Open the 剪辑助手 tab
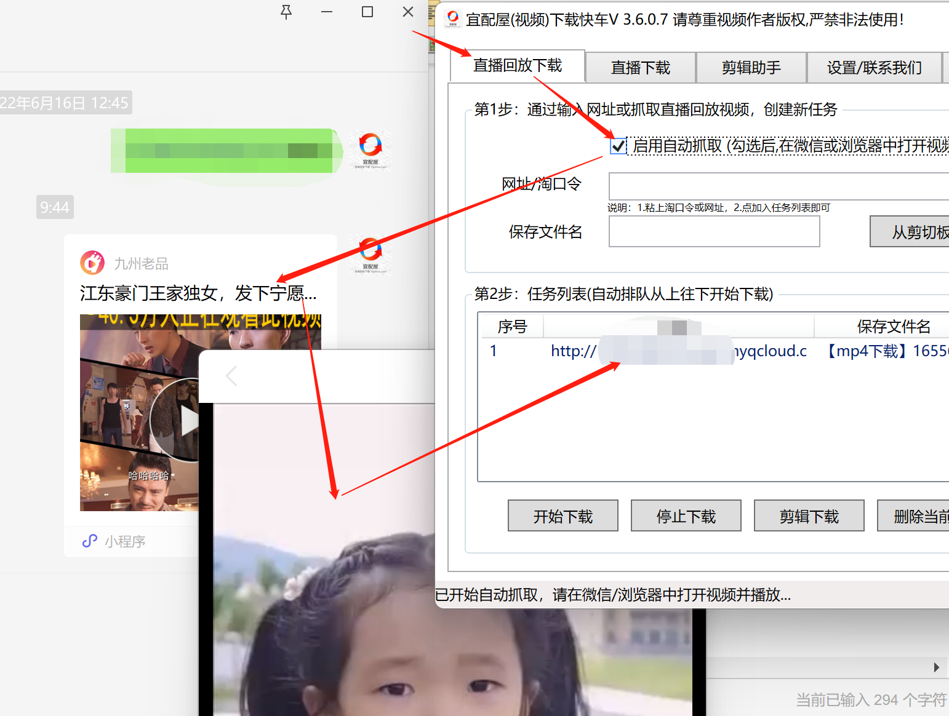949x716 pixels. (751, 68)
